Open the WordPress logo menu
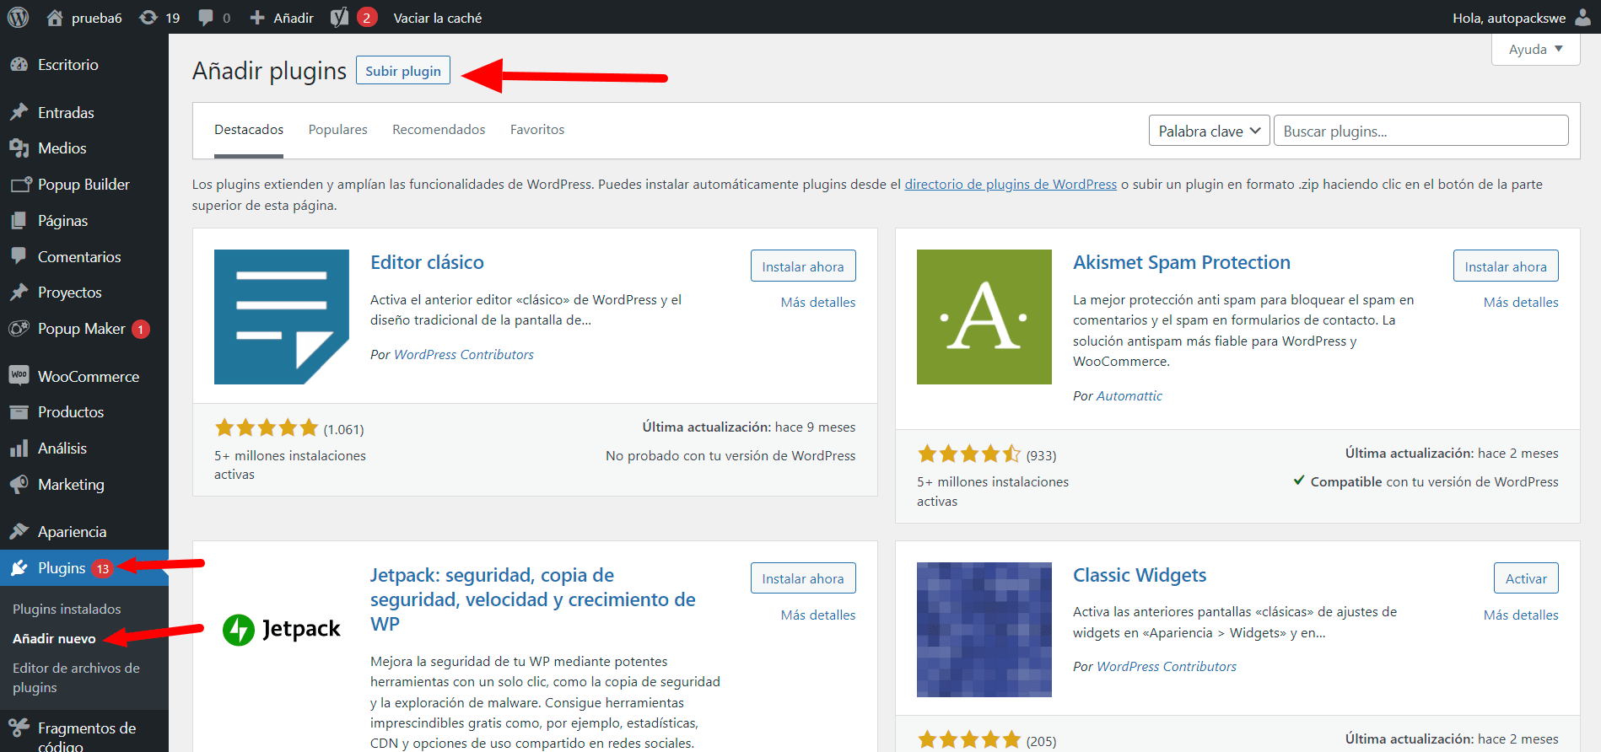 click(18, 17)
